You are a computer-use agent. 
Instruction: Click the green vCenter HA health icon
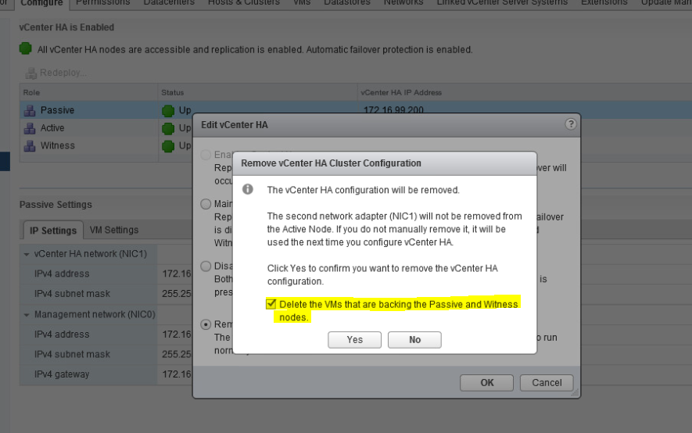[x=26, y=48]
